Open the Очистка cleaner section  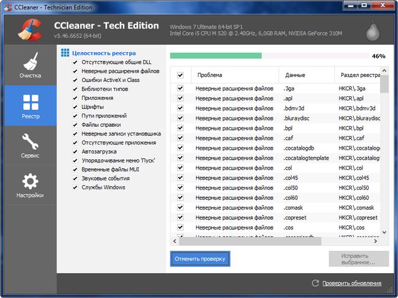29,66
